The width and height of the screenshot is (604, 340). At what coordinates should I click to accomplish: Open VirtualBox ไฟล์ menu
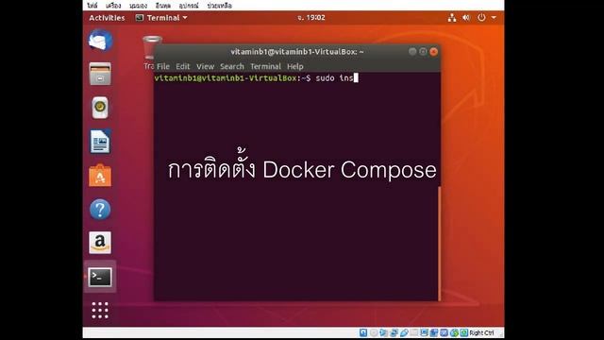click(x=92, y=6)
